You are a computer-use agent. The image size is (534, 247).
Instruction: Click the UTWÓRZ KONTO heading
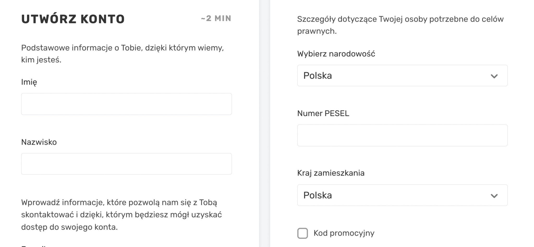pyautogui.click(x=73, y=18)
